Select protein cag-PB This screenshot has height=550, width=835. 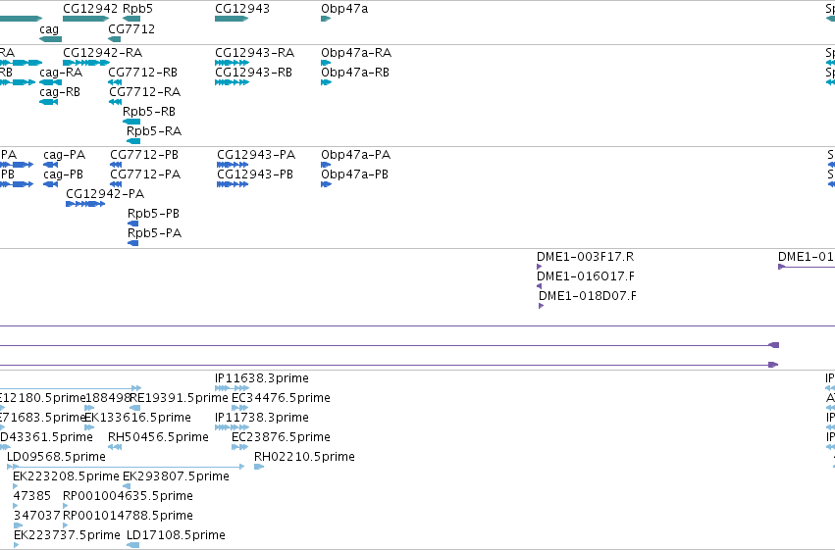point(51,184)
